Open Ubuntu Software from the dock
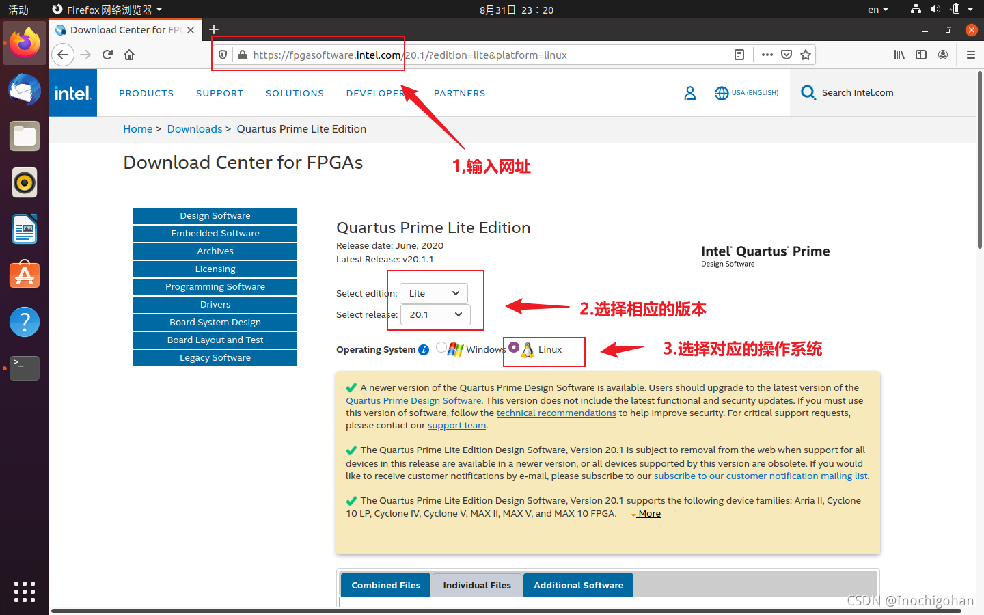Viewport: 984px width, 615px height. [x=25, y=275]
